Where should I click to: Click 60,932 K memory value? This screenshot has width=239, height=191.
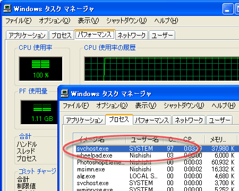coord(223,162)
